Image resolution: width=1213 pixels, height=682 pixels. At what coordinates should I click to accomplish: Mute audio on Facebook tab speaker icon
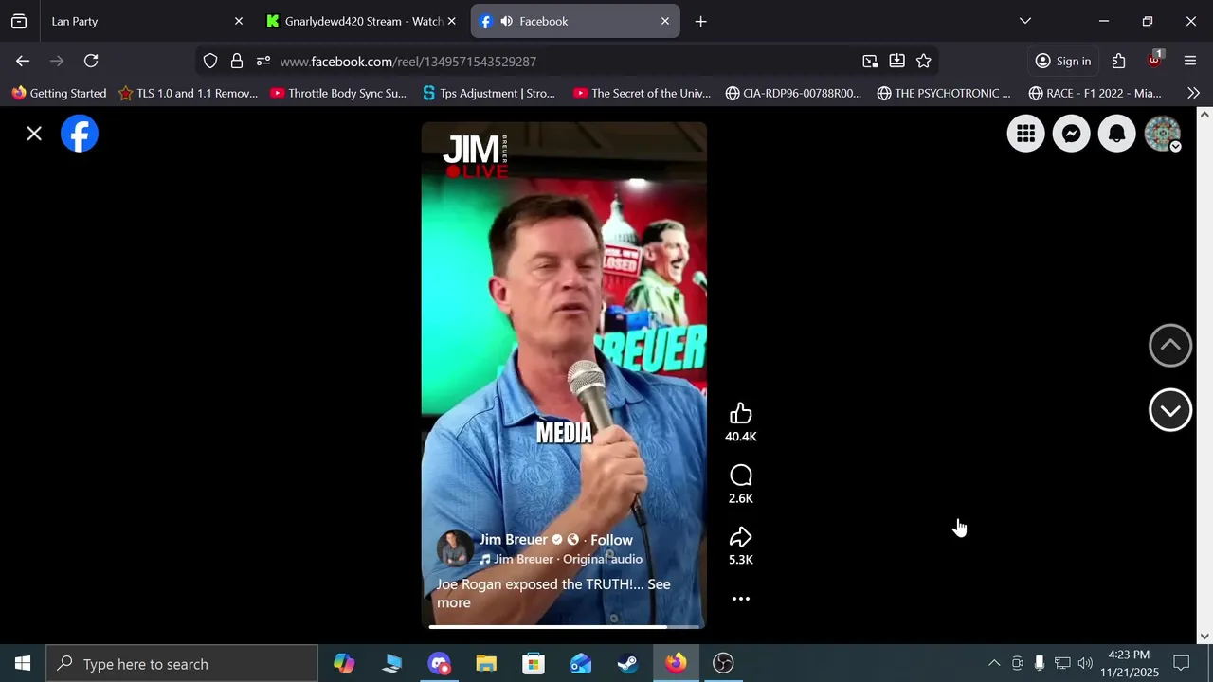507,21
